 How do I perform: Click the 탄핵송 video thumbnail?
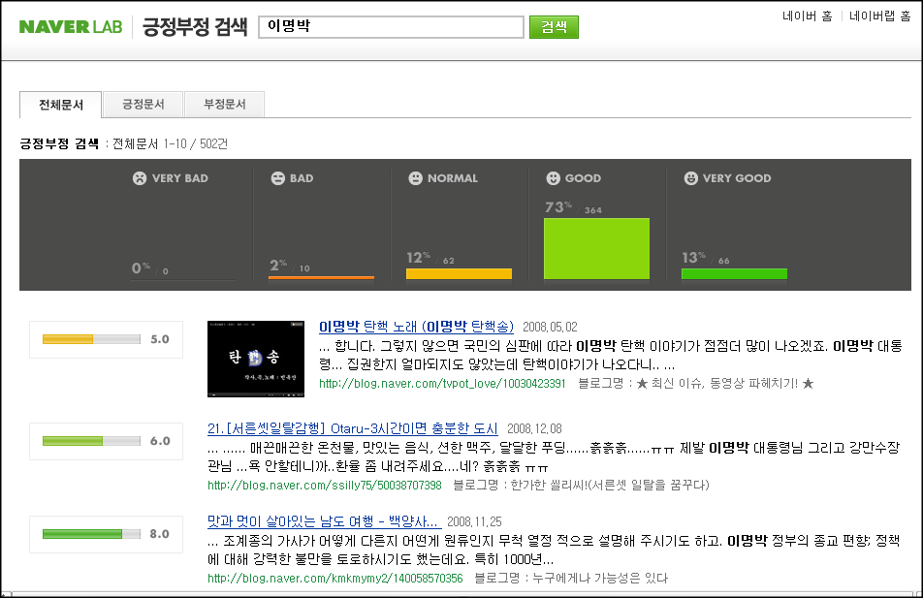[x=256, y=359]
